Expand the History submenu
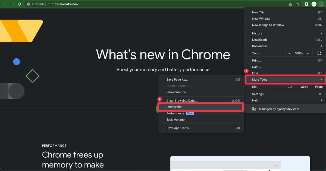Image resolution: width=326 pixels, height=171 pixels. pos(257,33)
